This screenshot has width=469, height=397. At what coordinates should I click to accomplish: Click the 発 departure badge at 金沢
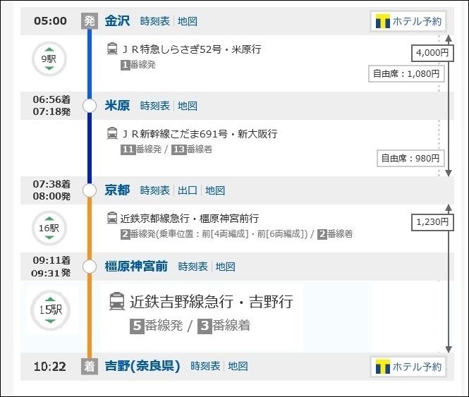(x=90, y=21)
